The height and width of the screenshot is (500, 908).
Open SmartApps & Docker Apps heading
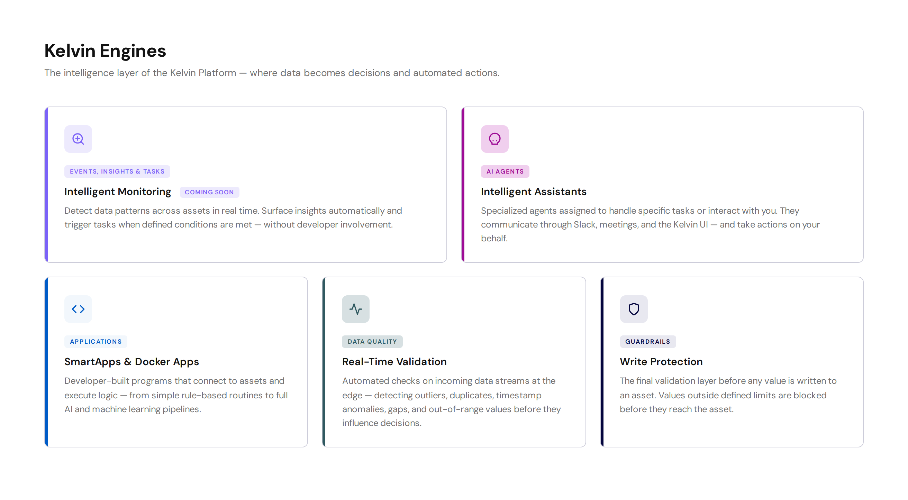[x=131, y=362]
